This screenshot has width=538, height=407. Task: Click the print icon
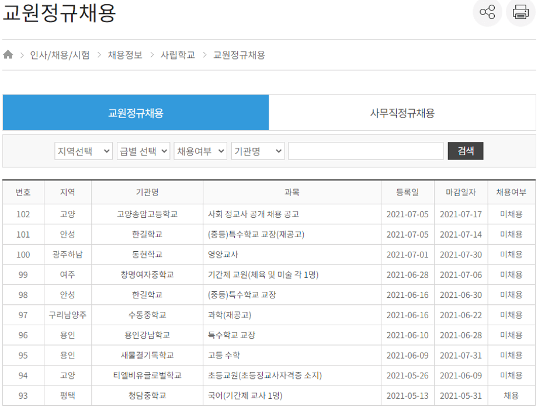tap(520, 12)
